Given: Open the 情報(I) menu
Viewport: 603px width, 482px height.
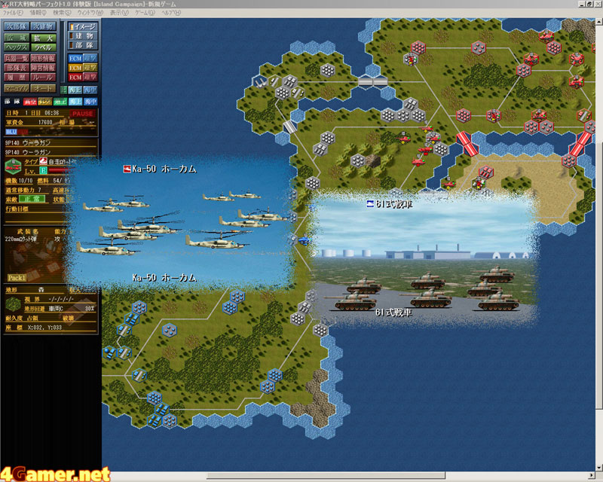Looking at the screenshot, I should coord(38,13).
